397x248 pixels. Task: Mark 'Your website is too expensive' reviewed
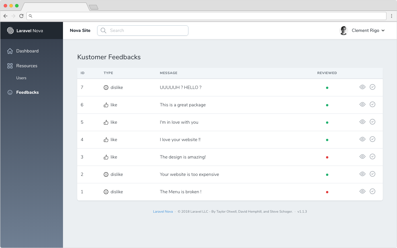click(x=372, y=174)
